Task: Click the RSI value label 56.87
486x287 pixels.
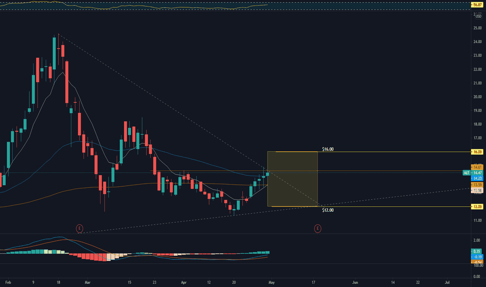Action: [x=477, y=5]
